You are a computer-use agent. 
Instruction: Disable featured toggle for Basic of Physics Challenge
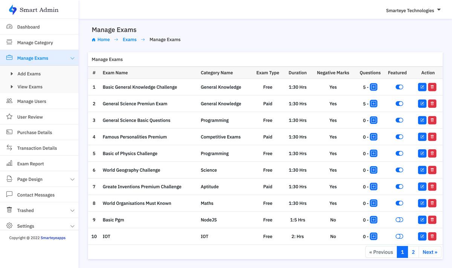tap(399, 153)
